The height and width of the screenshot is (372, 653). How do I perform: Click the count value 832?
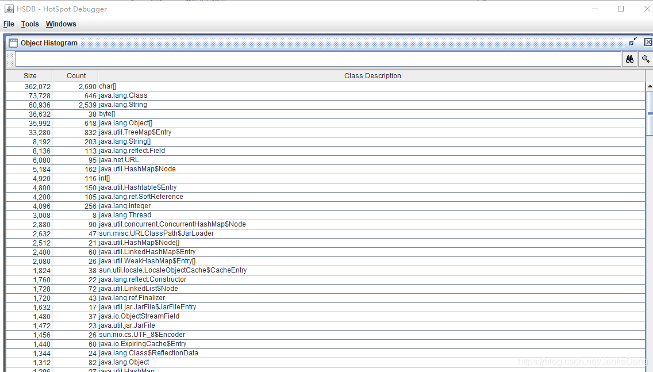click(x=90, y=132)
